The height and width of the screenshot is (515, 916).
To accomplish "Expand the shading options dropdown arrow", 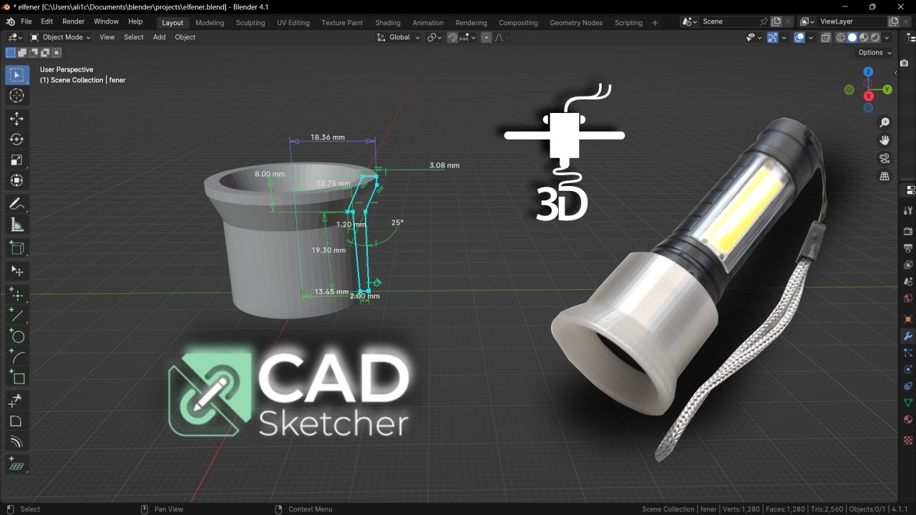I will (x=887, y=37).
